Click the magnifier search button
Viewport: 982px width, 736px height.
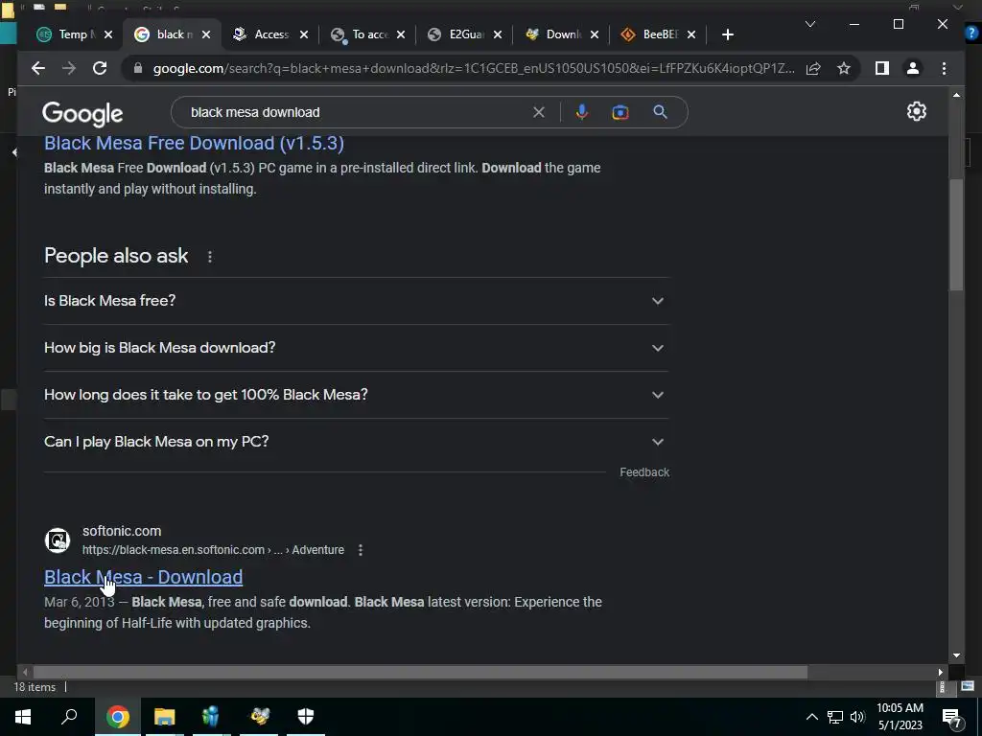click(660, 112)
